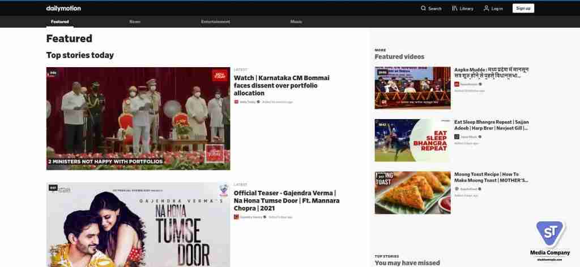Select the Featured tab
This screenshot has height=267, width=580.
point(60,21)
